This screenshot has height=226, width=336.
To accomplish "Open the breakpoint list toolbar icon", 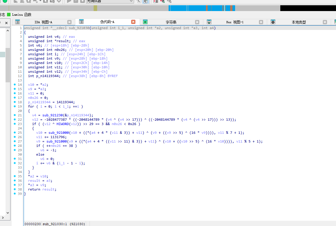I will 156,1.
